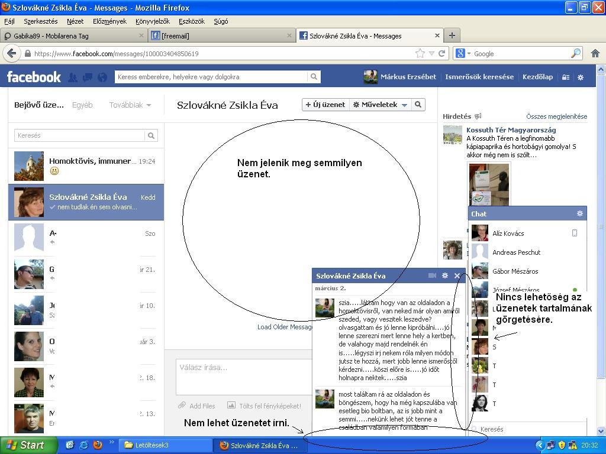The height and width of the screenshot is (454, 606).
Task: Launch Firefox from quick launch
Action: [98, 445]
